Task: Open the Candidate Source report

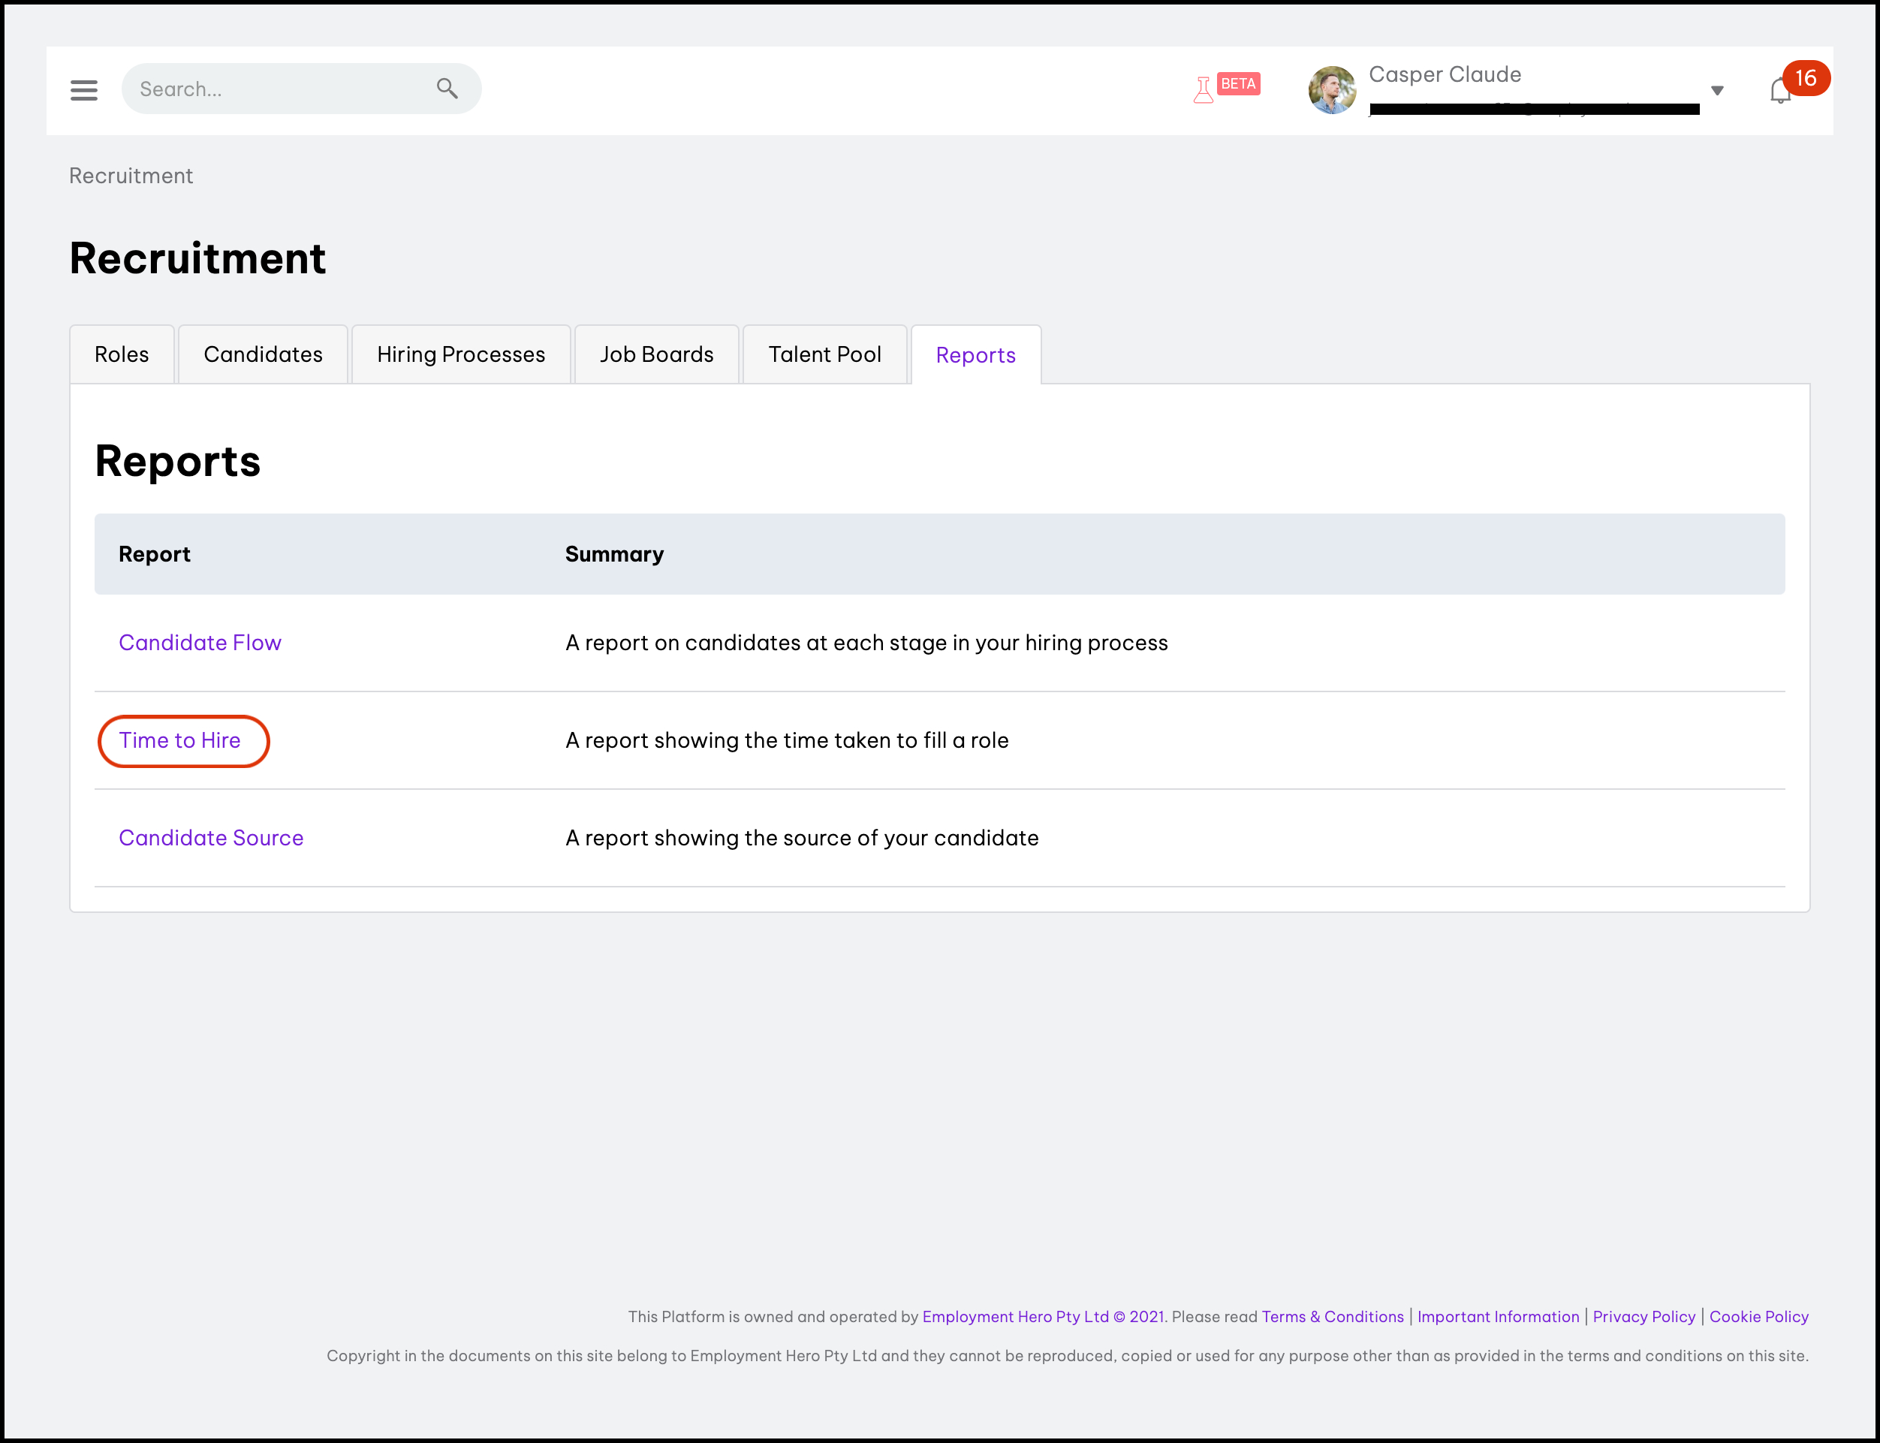Action: (x=211, y=837)
